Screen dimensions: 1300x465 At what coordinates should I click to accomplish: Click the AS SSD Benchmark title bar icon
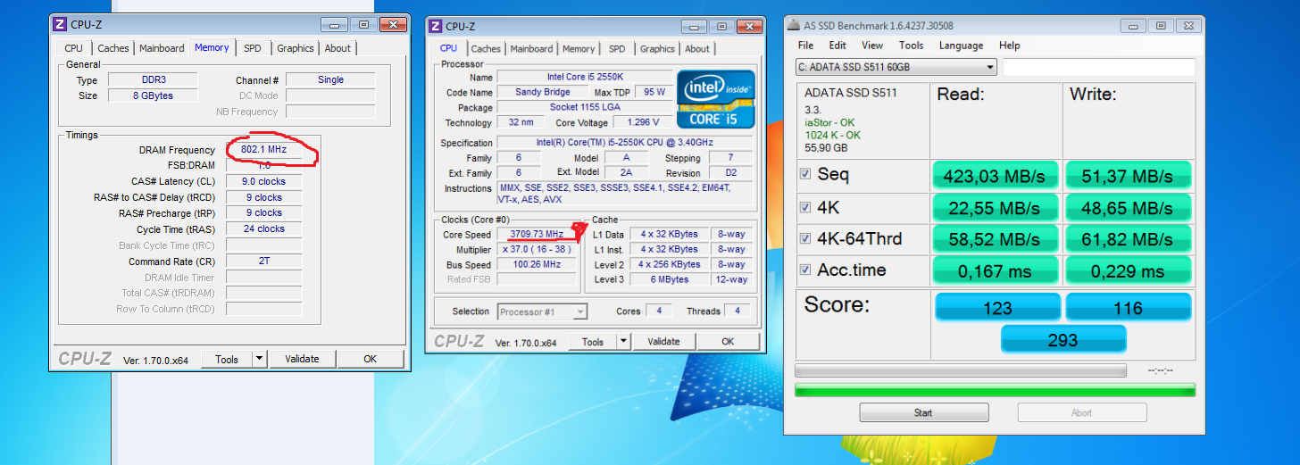[795, 26]
